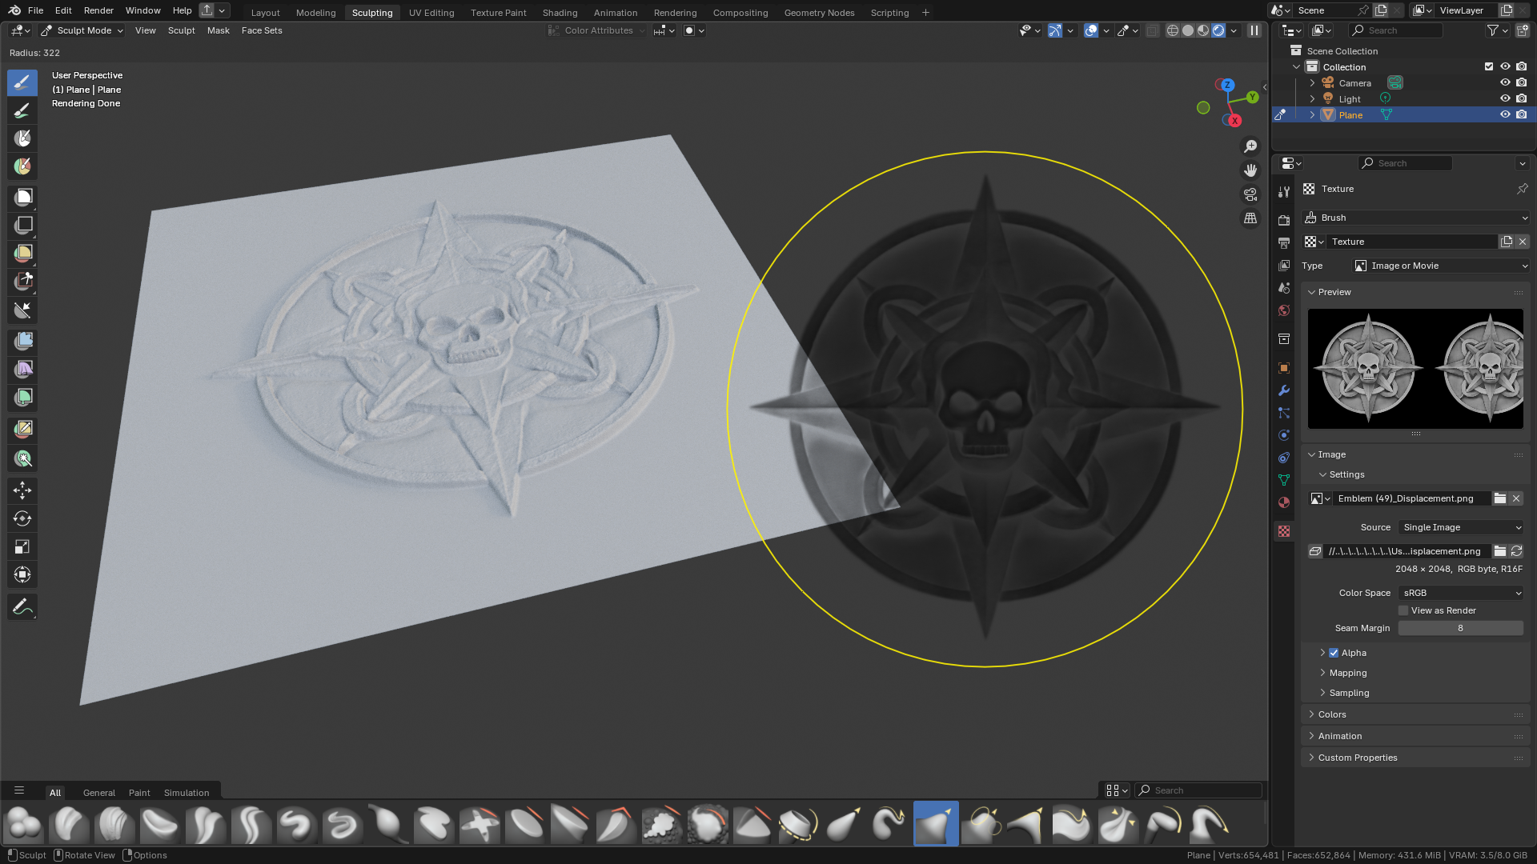Open the Source Single Image dropdown
This screenshot has height=864, width=1537.
point(1461,527)
